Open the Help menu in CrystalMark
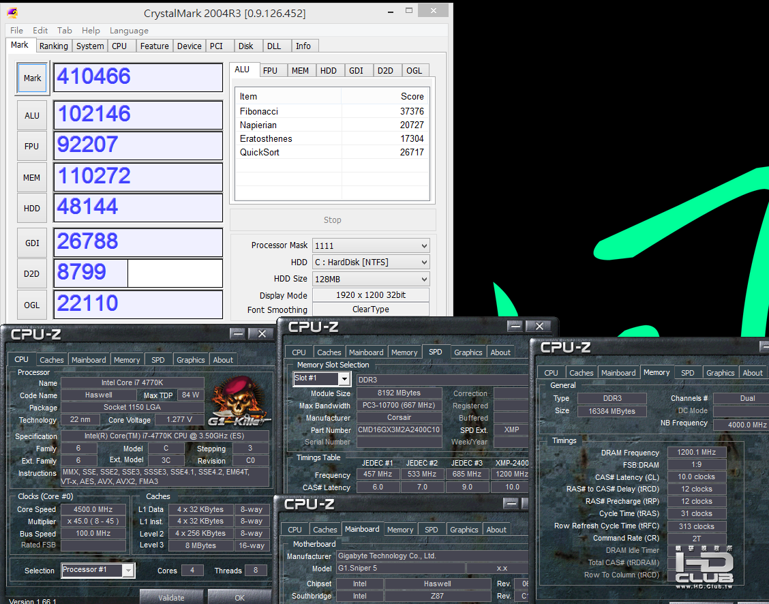The width and height of the screenshot is (769, 604). coord(91,31)
